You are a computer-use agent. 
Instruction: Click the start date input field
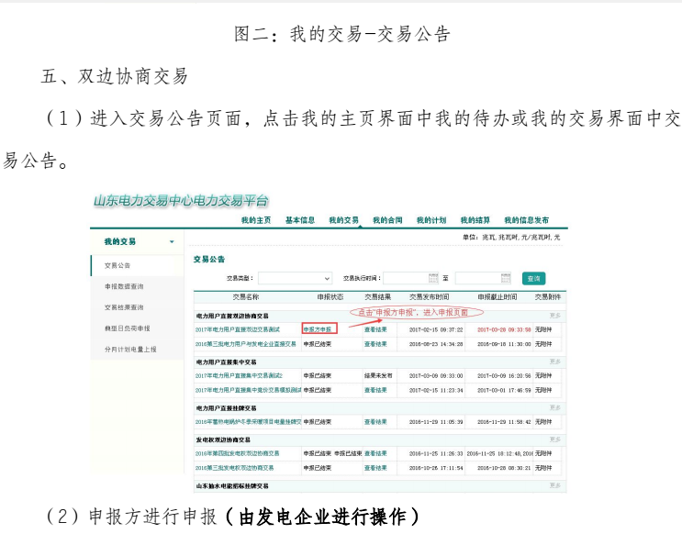click(x=405, y=278)
